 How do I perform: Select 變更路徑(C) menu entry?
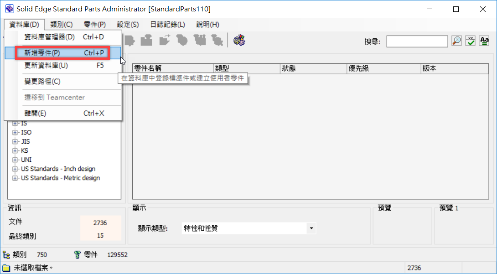tap(63, 82)
